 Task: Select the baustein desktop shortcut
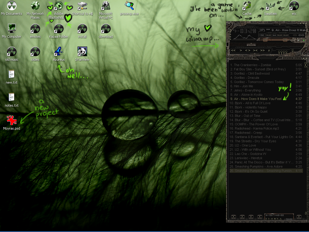click(271, 8)
